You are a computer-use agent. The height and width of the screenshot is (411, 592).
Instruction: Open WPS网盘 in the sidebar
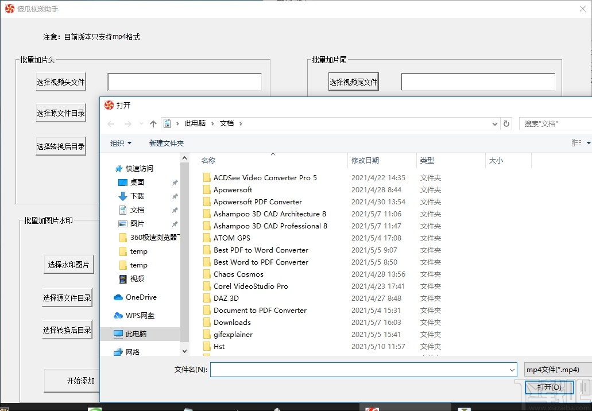coord(140,315)
